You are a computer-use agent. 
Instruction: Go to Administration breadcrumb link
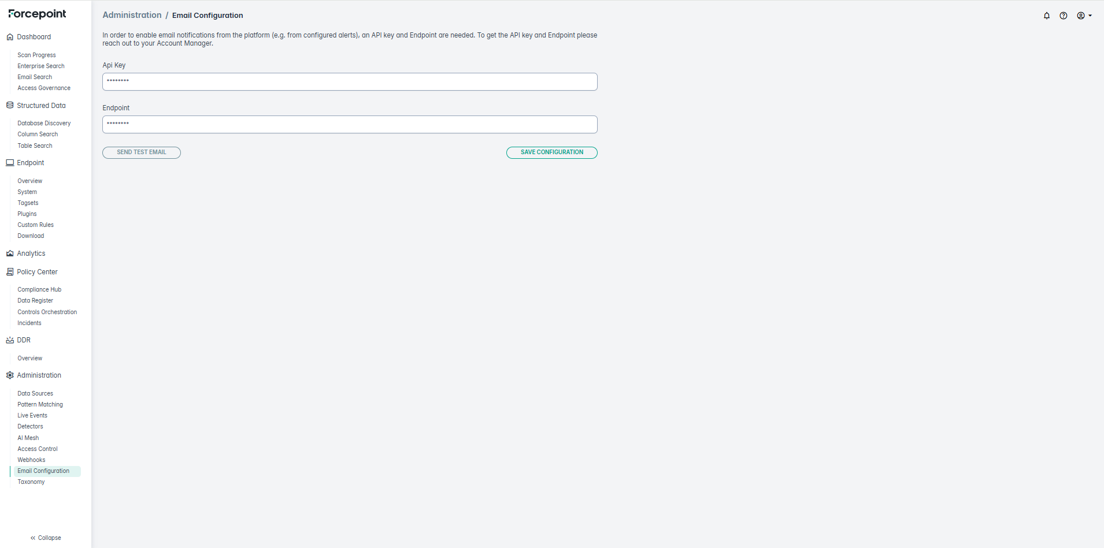[x=132, y=15]
